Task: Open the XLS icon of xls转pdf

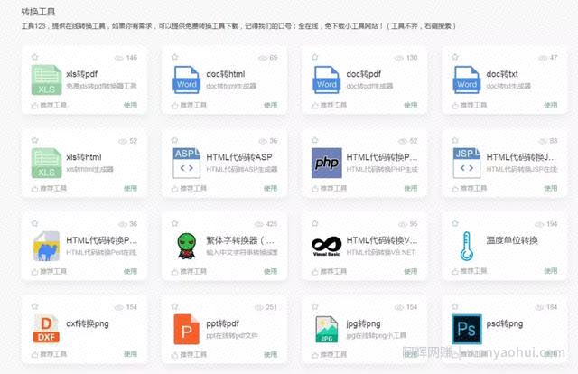Action: pyautogui.click(x=46, y=80)
